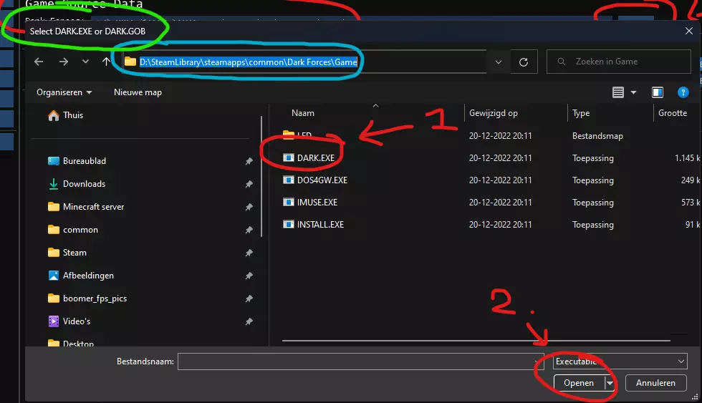Unpin Steam using its pin icon
The image size is (702, 403).
[249, 253]
